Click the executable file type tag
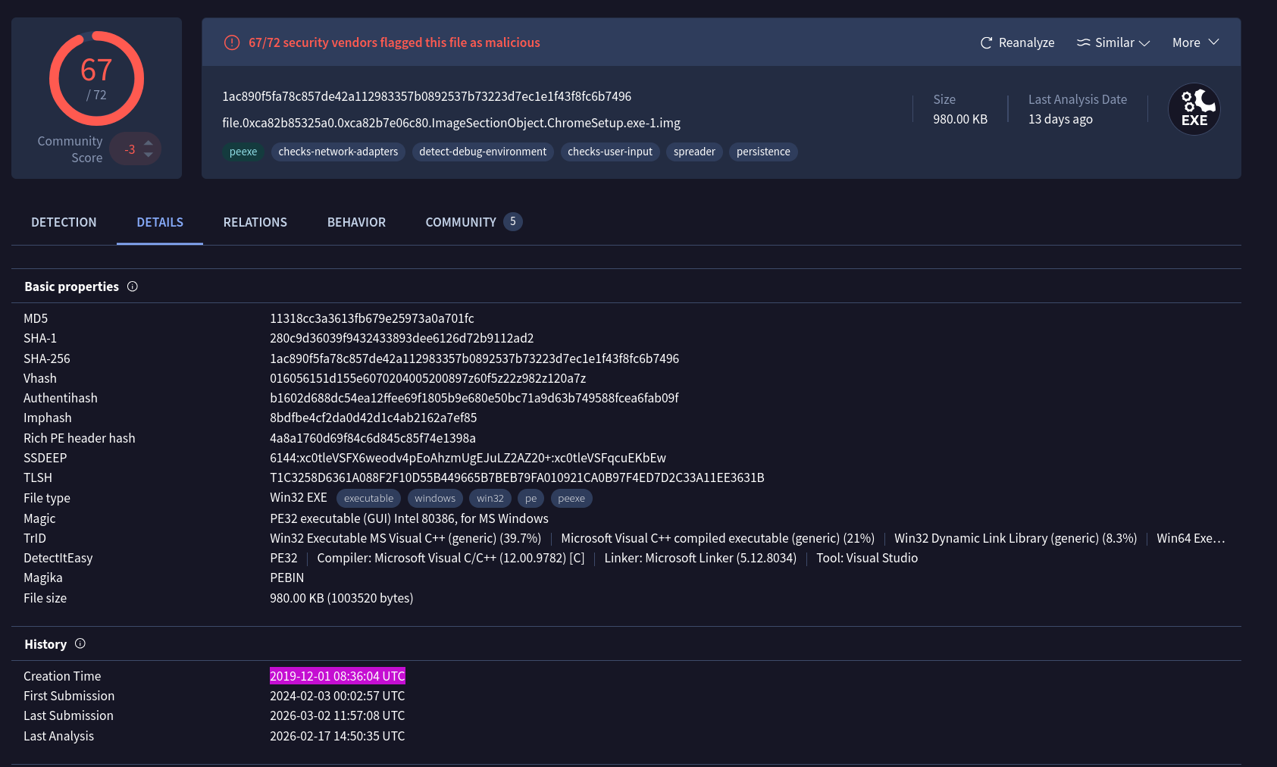 (x=368, y=498)
